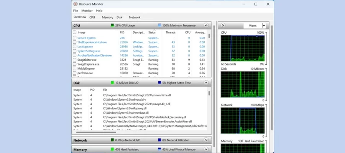The image size is (345, 153).
Task: Sort by Description column header
Action: pyautogui.click(x=139, y=32)
